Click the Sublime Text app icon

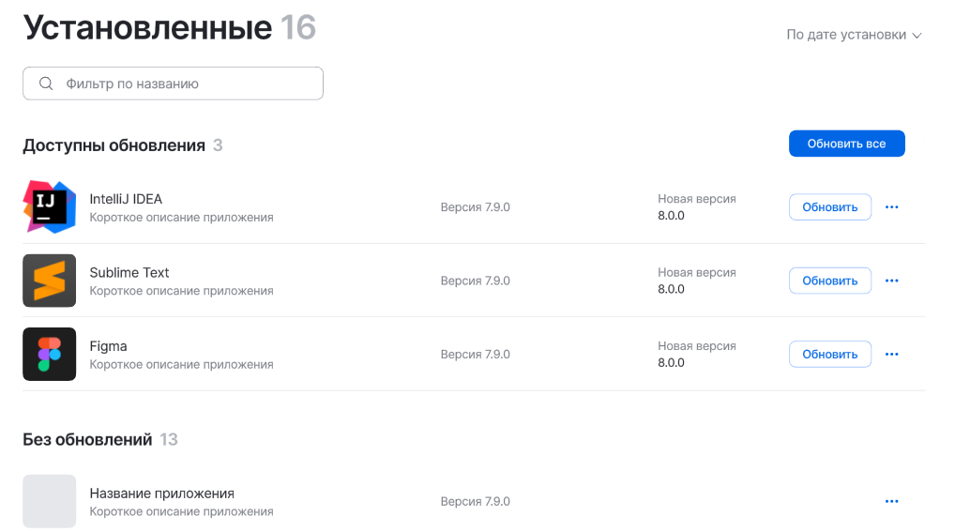pyautogui.click(x=49, y=281)
